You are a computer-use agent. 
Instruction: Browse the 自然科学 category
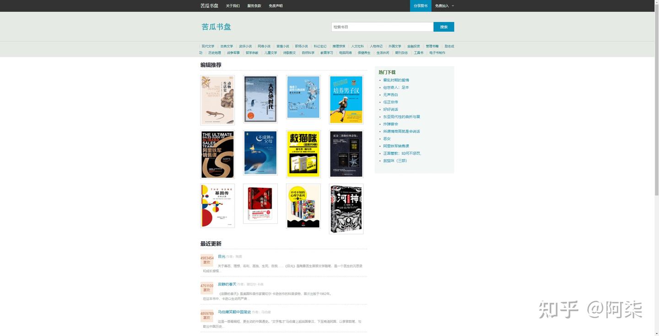[x=308, y=53]
